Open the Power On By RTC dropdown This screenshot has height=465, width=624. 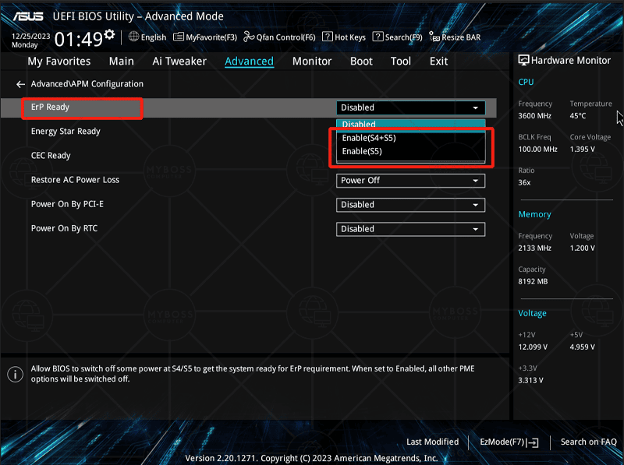pos(410,229)
